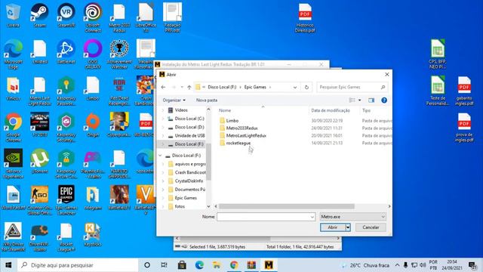The width and height of the screenshot is (483, 272).
Task: Collapse Disco Local (F:) lower tree node
Action: point(160,156)
